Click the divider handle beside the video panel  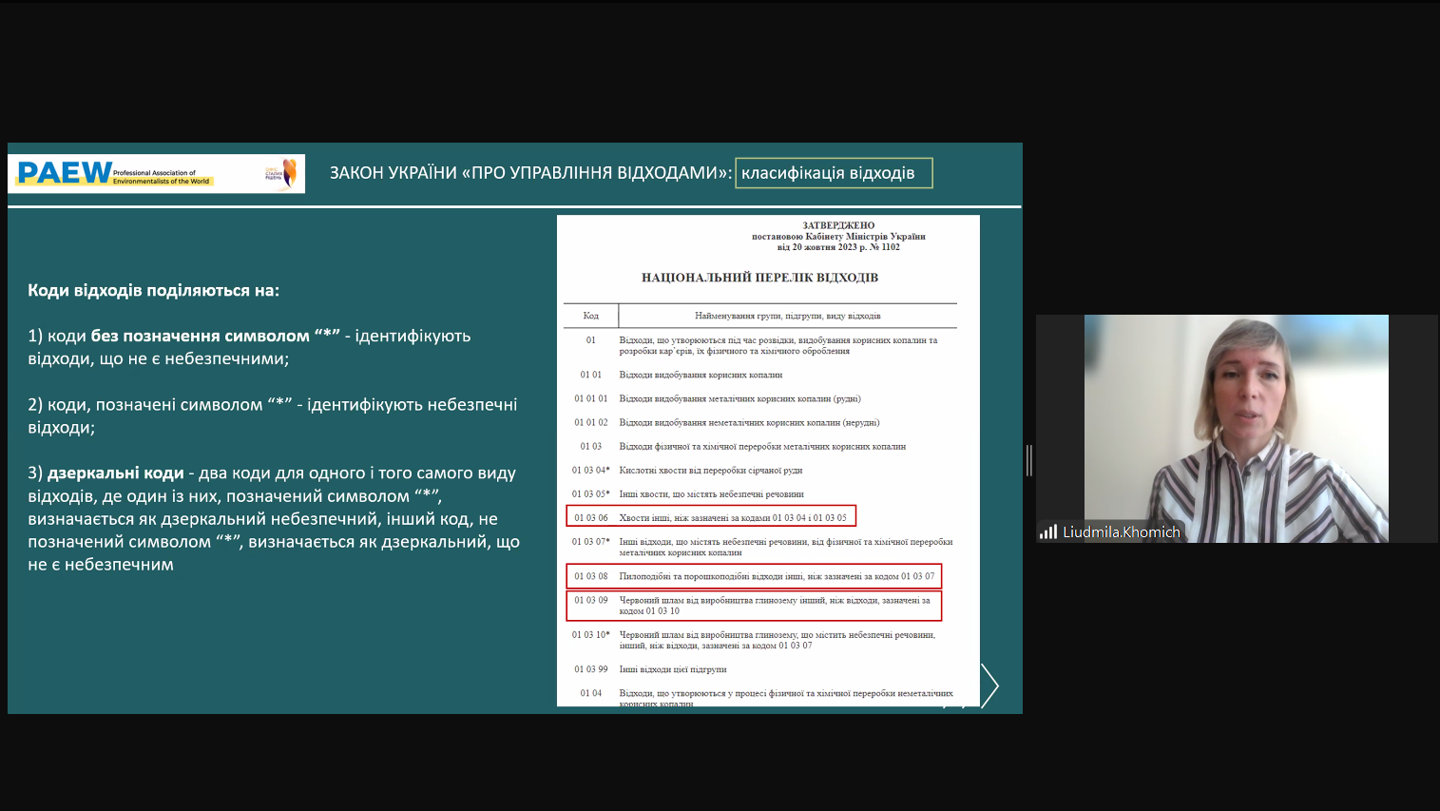click(x=1029, y=460)
